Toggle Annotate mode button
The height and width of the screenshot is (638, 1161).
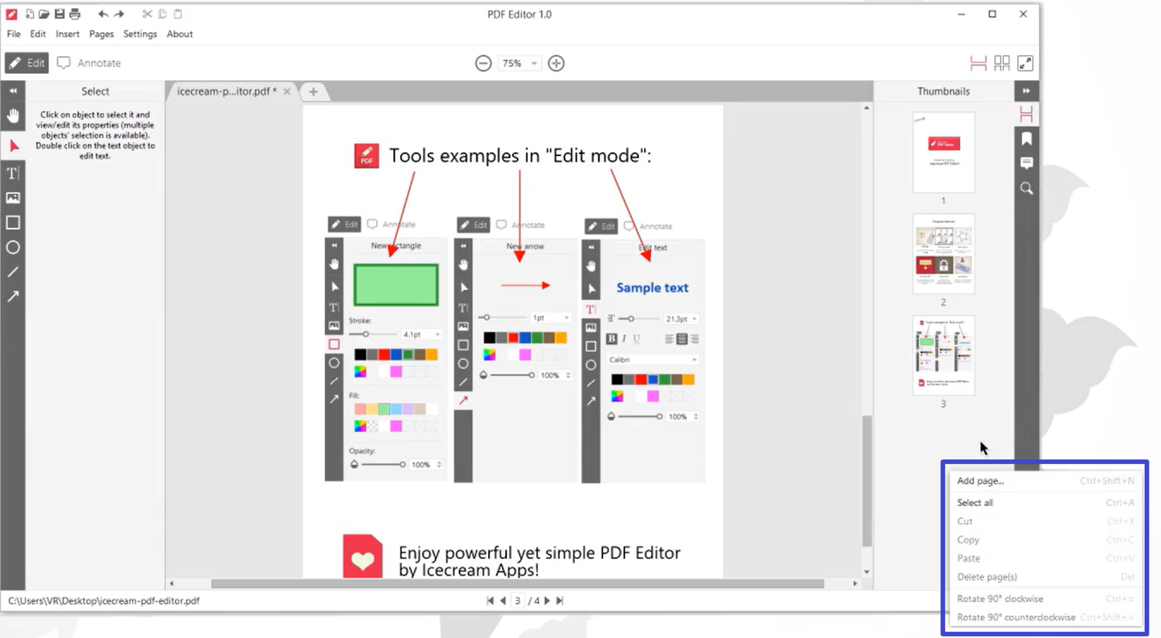tap(89, 63)
